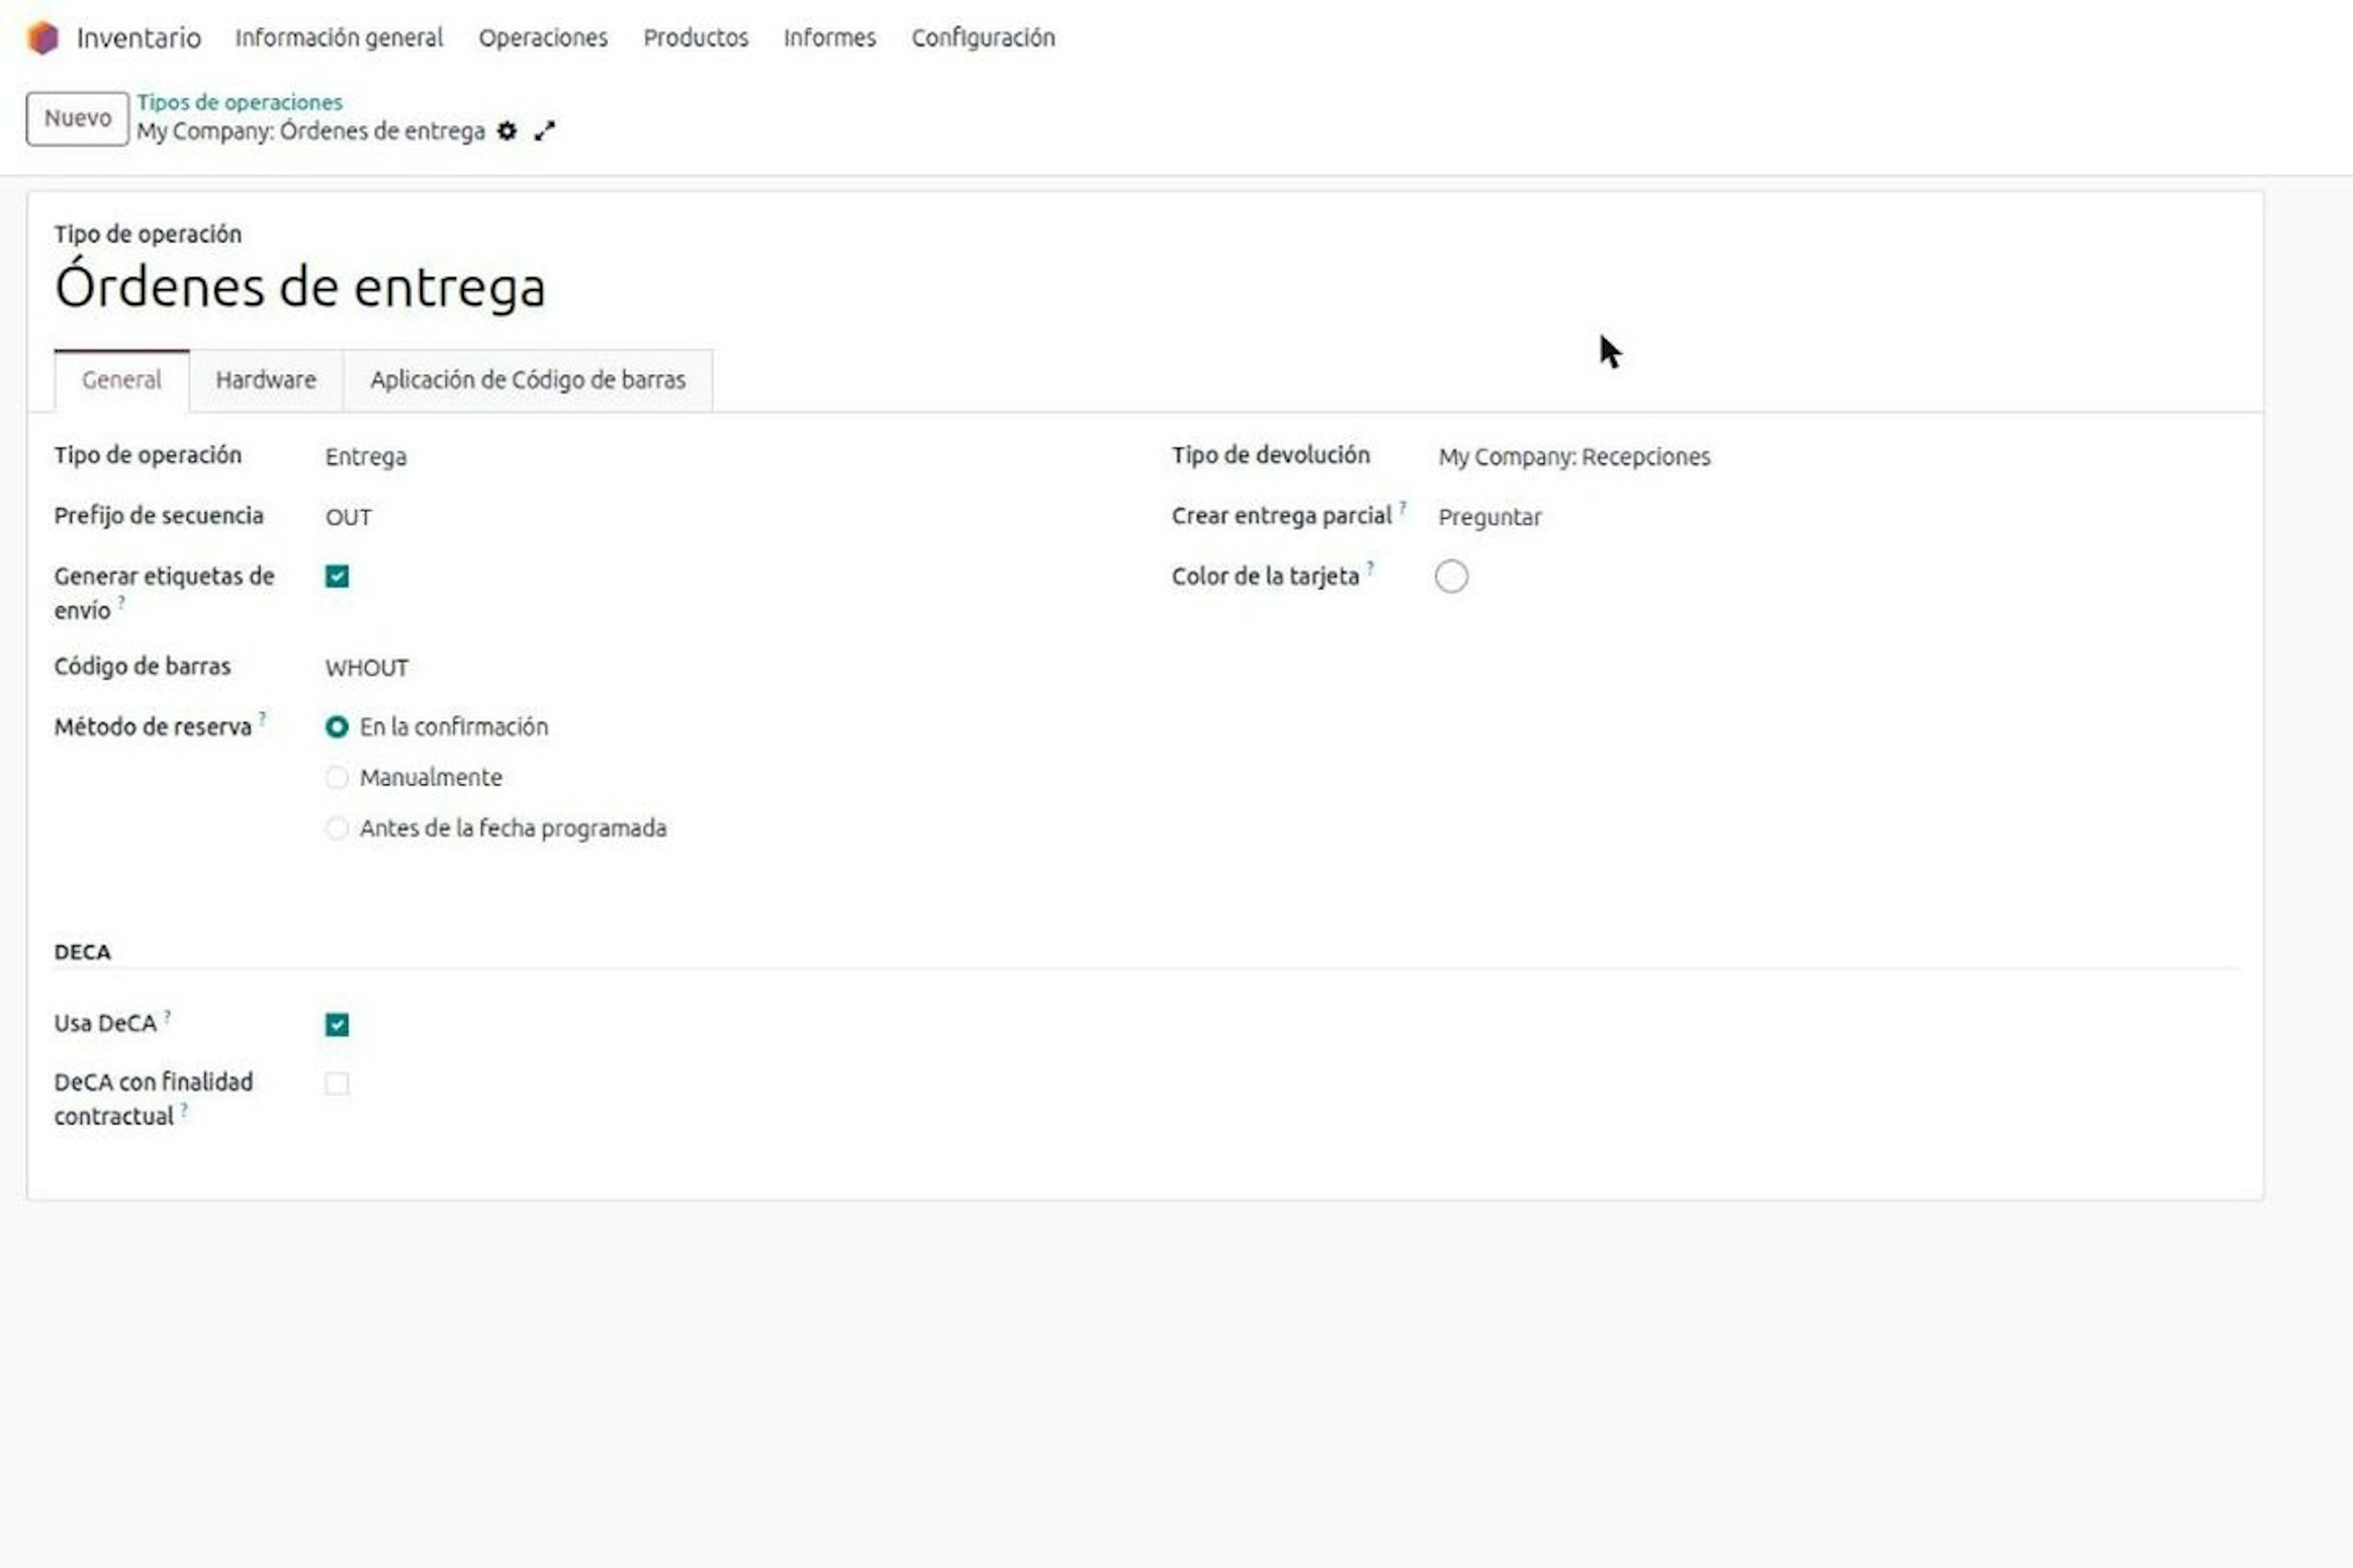Click the expand arrows icon beside the gear
2353x1568 pixels.
[544, 131]
